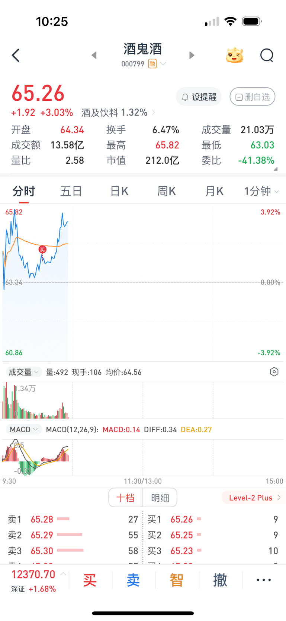Open the more options ellipsis
The height and width of the screenshot is (621, 286).
(264, 580)
